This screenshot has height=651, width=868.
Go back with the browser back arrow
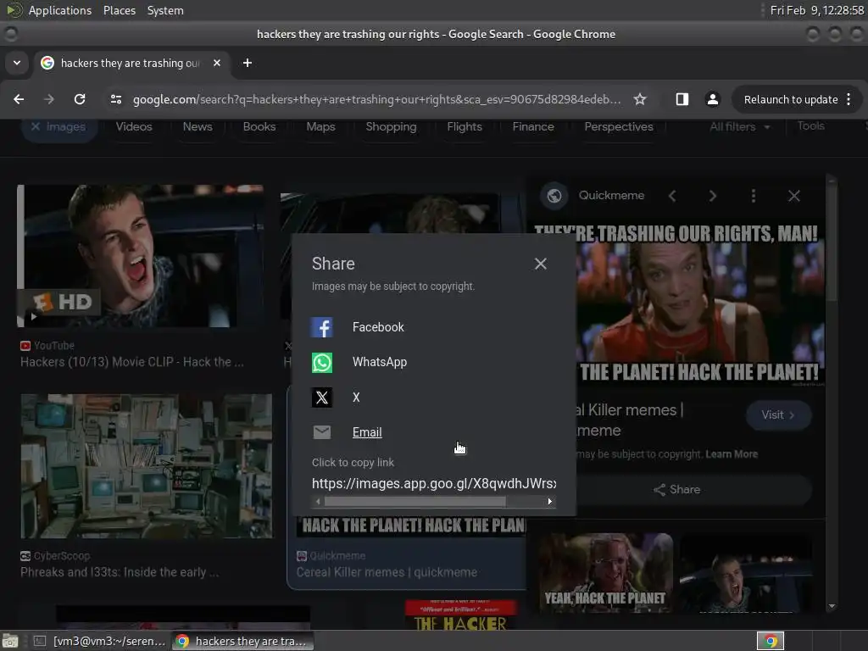click(19, 99)
